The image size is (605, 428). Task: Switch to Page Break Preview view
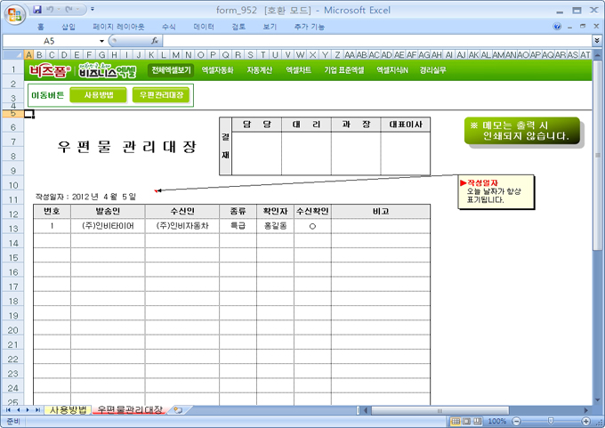[x=479, y=421]
